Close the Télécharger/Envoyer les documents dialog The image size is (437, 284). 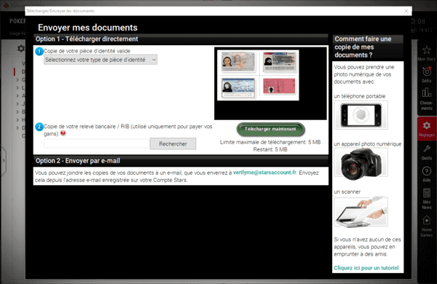point(406,11)
